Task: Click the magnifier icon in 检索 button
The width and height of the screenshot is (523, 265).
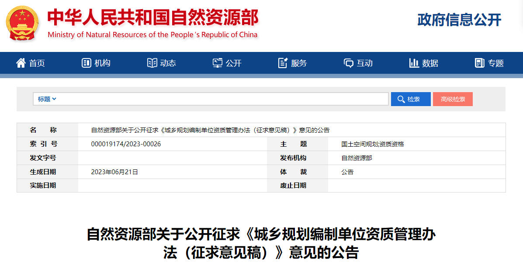Action: point(401,99)
